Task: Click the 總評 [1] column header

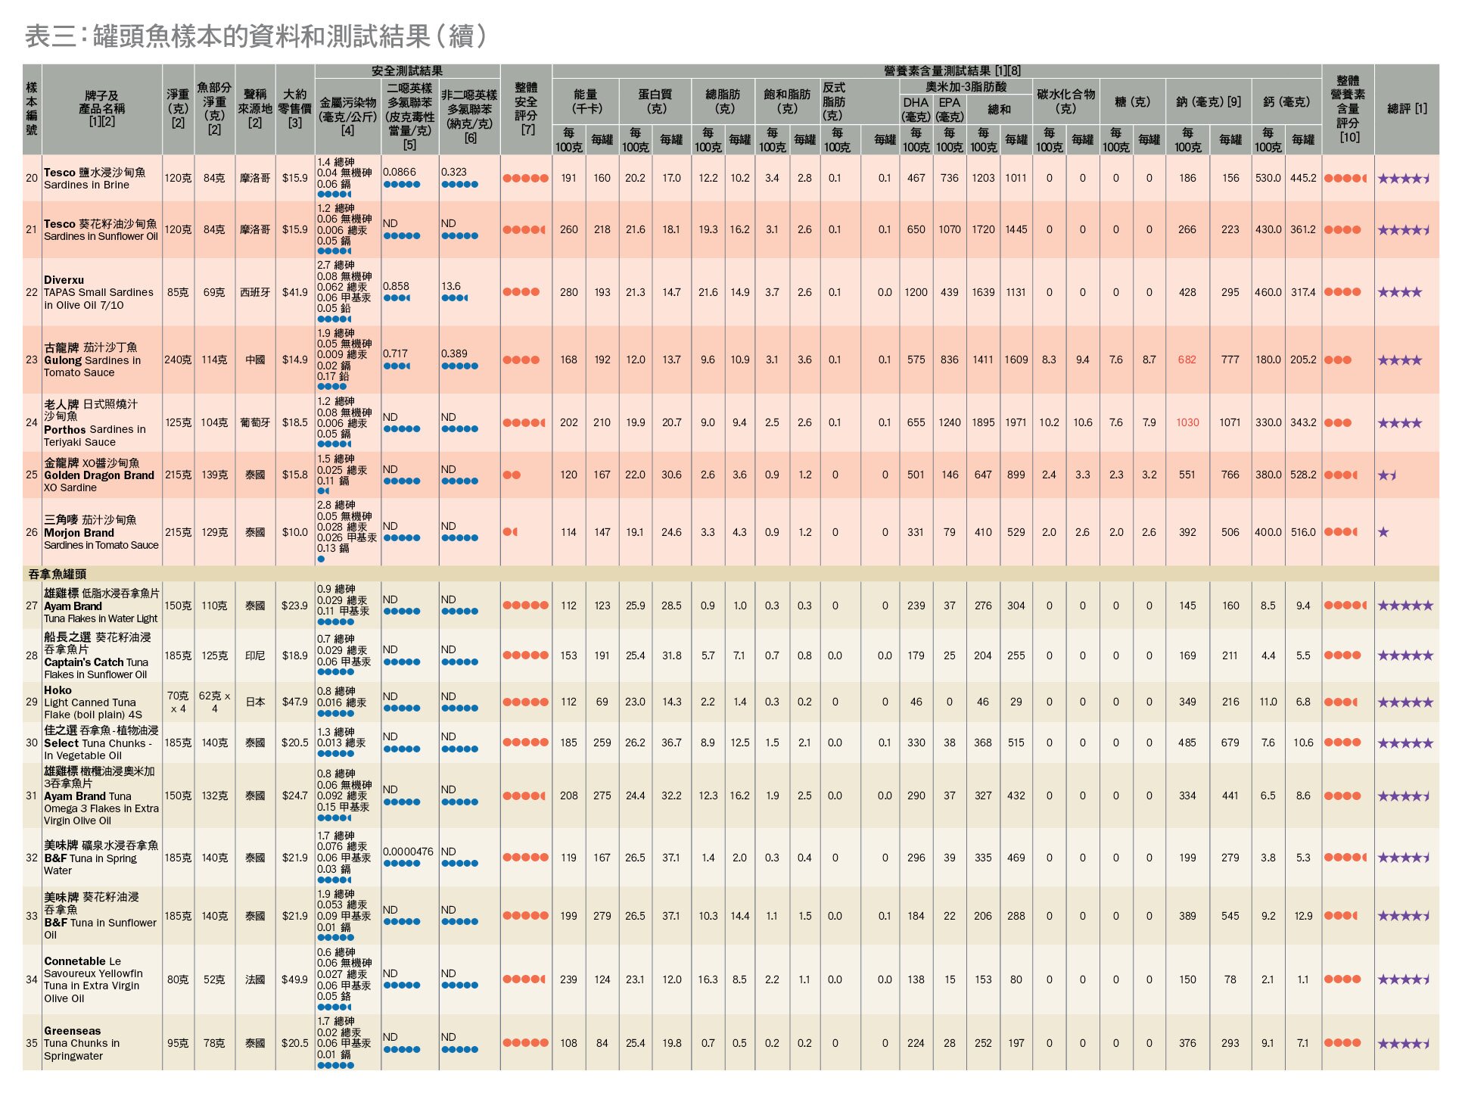Action: click(x=1407, y=108)
